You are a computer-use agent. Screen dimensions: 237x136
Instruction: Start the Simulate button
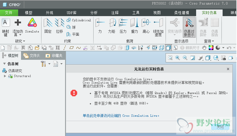(x=32, y=25)
